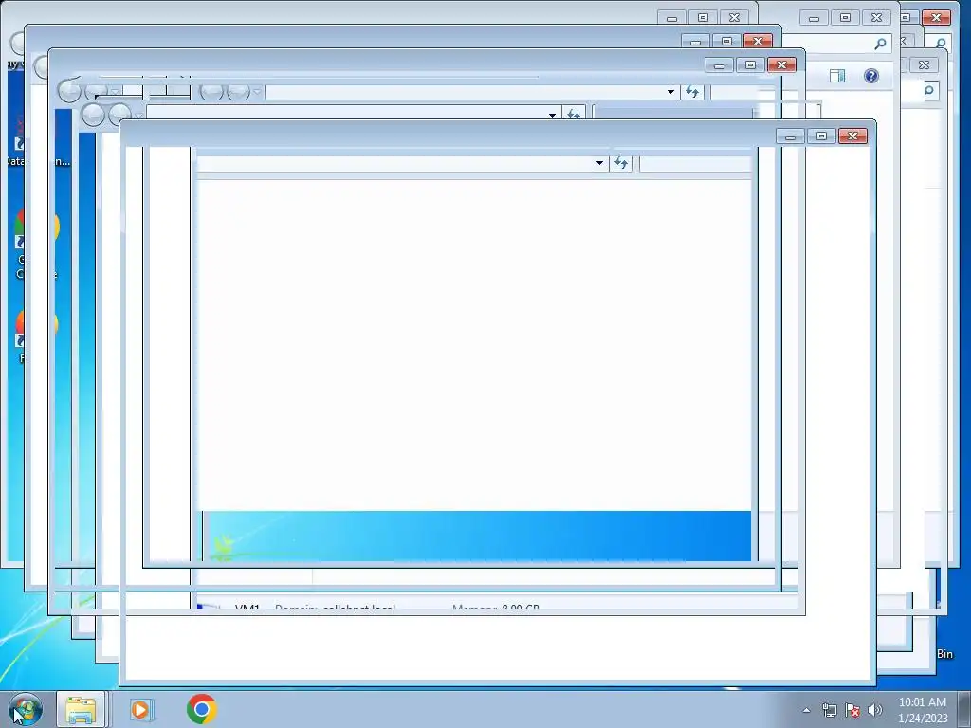Open the Start menu orb
Image resolution: width=971 pixels, height=728 pixels.
click(26, 709)
